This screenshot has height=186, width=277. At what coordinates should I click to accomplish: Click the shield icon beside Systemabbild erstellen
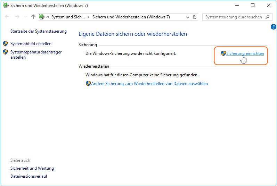coord(5,43)
